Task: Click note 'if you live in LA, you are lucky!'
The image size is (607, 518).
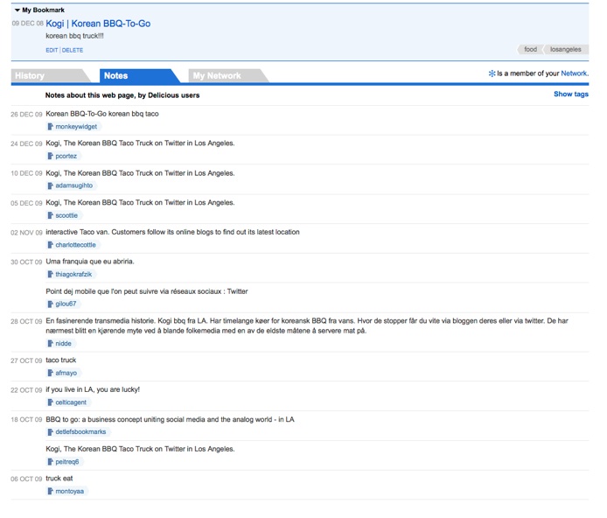Action: pyautogui.click(x=93, y=389)
